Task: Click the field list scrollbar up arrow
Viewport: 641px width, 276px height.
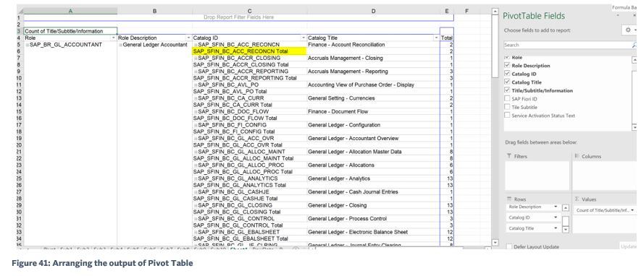Action: coord(635,60)
